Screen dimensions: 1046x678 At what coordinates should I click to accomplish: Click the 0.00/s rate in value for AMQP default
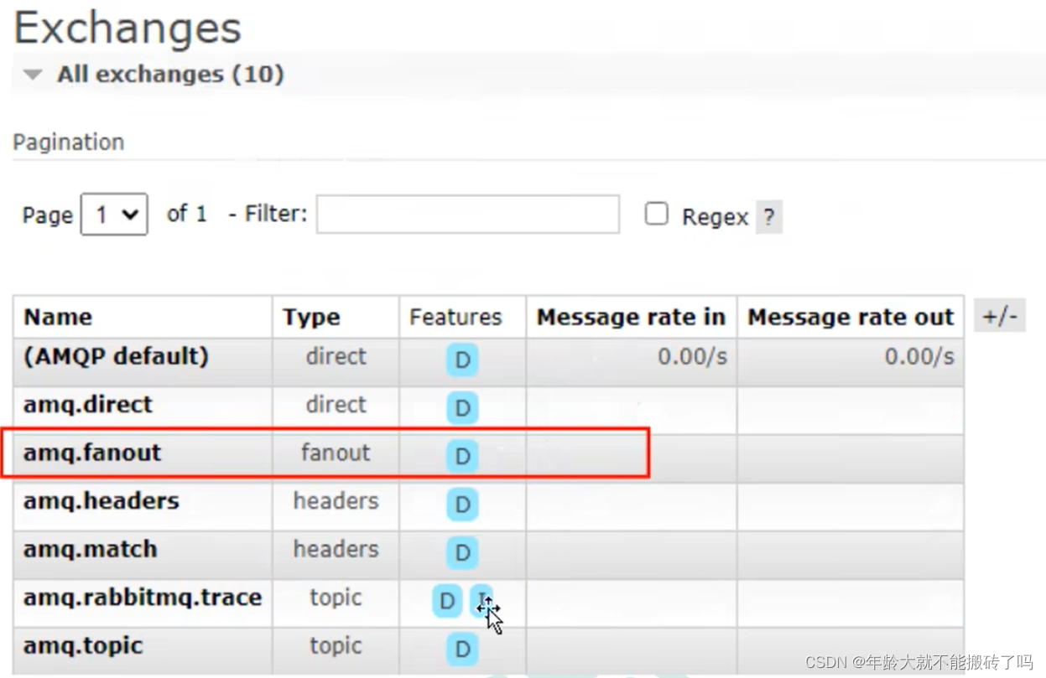point(692,357)
